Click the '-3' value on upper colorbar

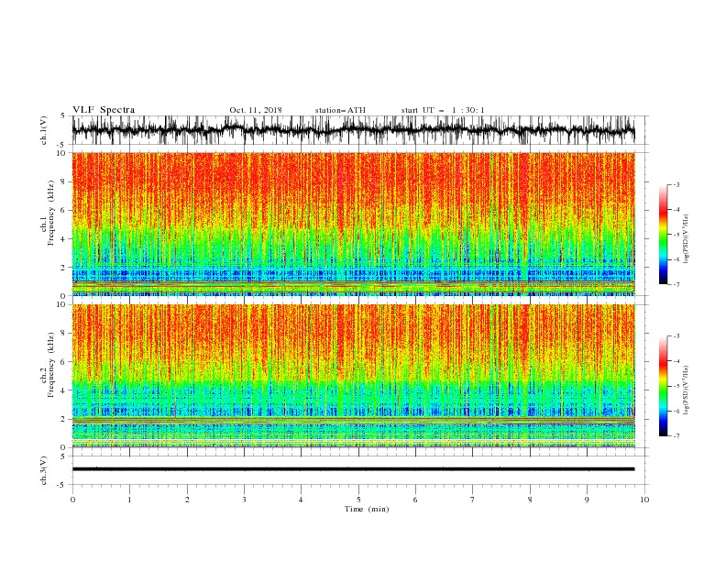676,184
